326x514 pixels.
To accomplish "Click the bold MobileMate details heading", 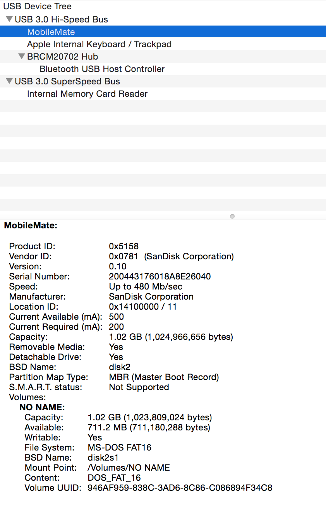I will [31, 225].
